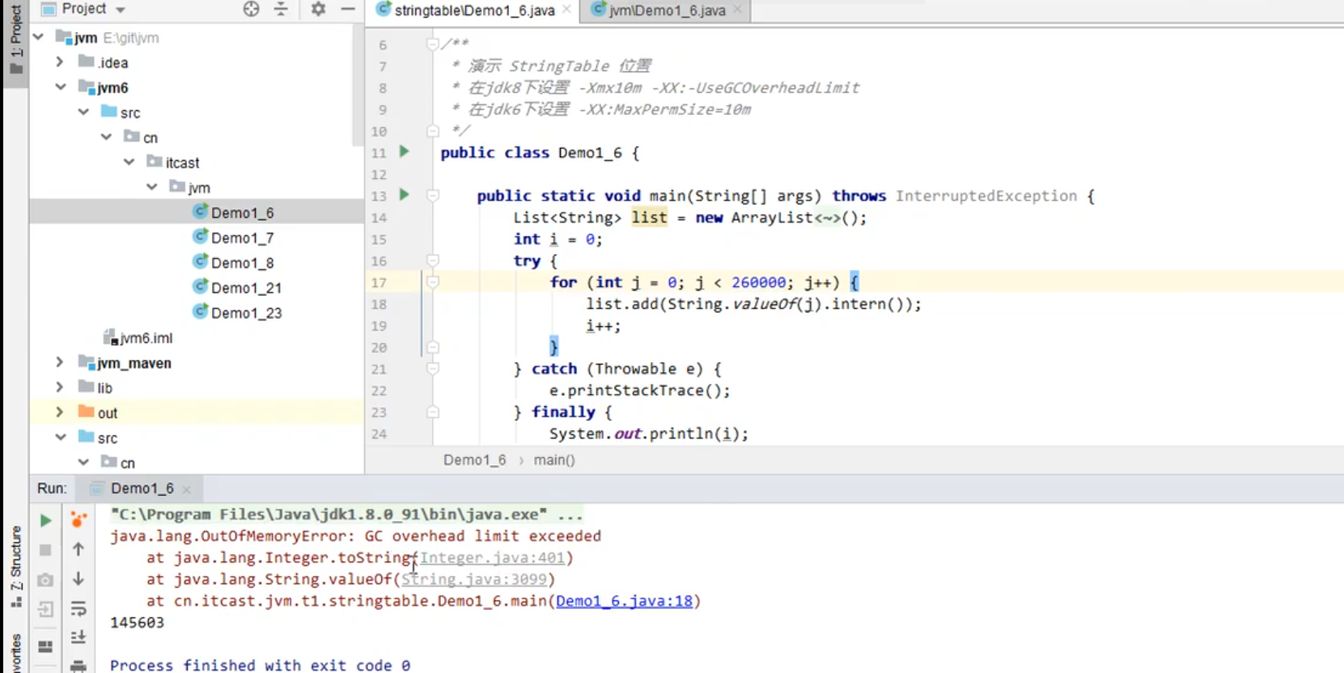Toggle fold for the for loop at line 17
The width and height of the screenshot is (1344, 673).
(x=433, y=282)
